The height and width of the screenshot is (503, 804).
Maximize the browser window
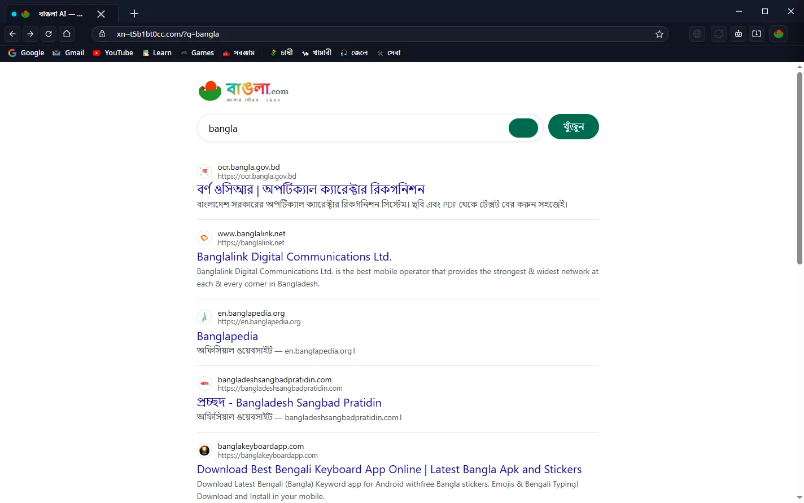click(x=765, y=11)
